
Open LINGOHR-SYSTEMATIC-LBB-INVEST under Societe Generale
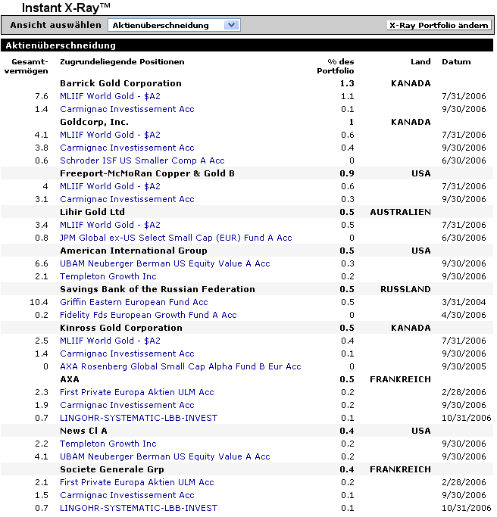tap(139, 508)
